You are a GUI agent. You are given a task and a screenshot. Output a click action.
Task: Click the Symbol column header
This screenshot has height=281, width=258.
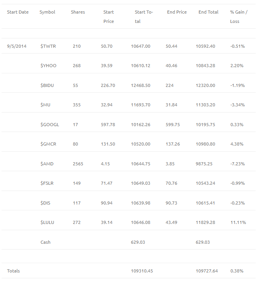click(x=47, y=12)
